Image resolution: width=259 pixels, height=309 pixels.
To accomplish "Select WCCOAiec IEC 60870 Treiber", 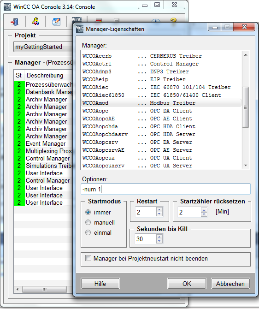I will point(161,87).
